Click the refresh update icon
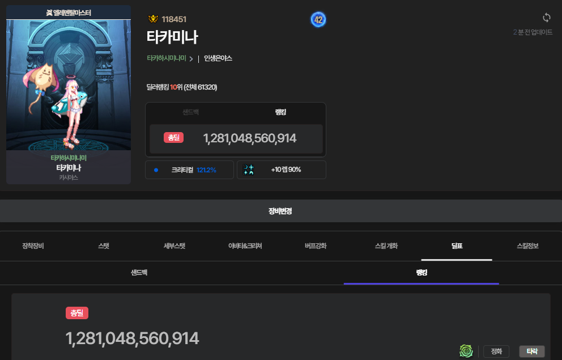 546,18
